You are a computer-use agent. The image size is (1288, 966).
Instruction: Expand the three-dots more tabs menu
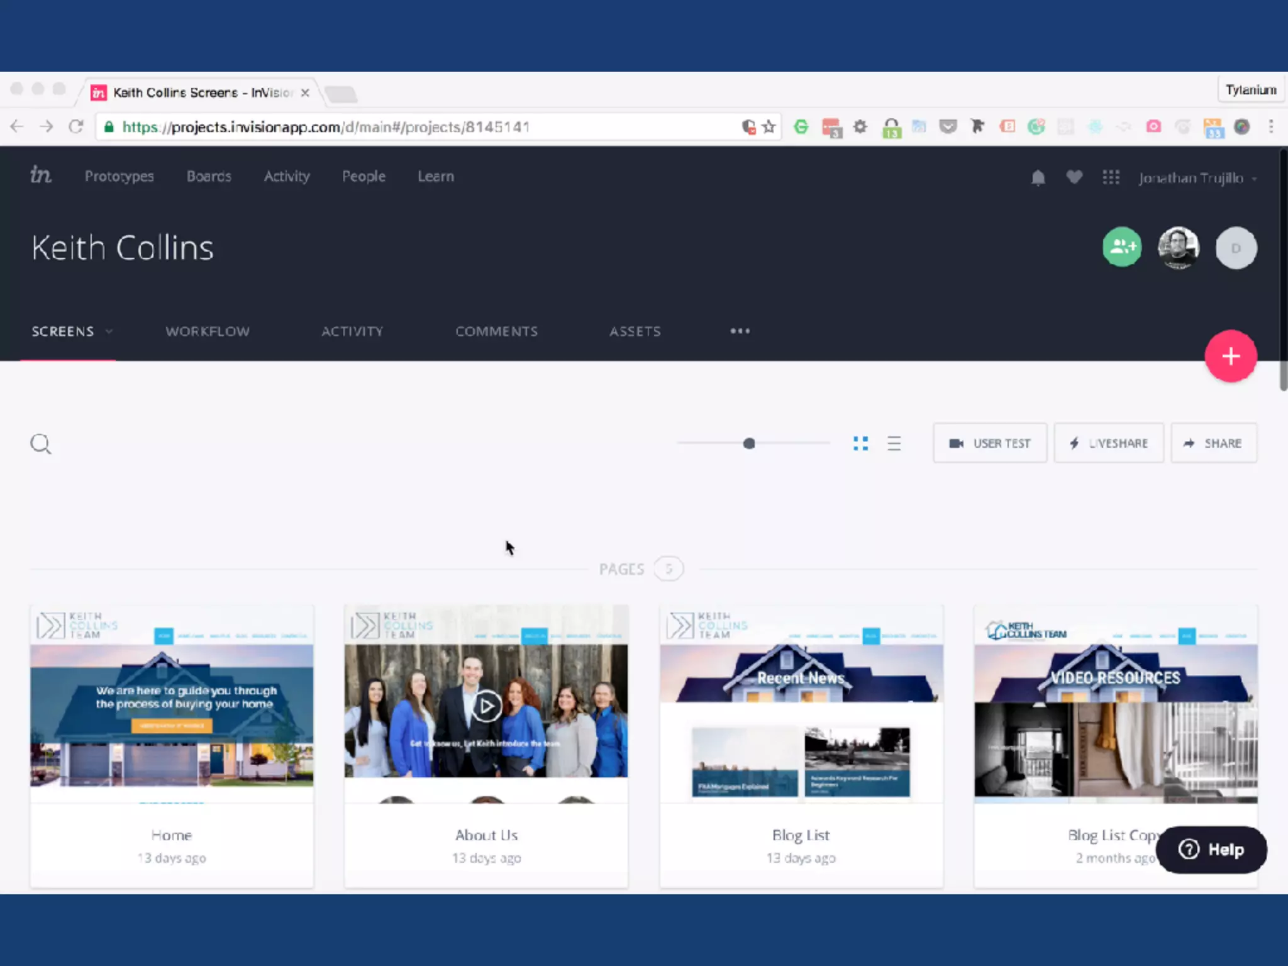tap(740, 331)
